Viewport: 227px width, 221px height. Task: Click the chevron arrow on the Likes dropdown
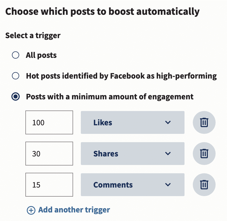pos(168,122)
